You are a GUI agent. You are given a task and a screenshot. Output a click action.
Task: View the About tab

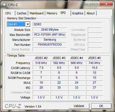(91, 13)
